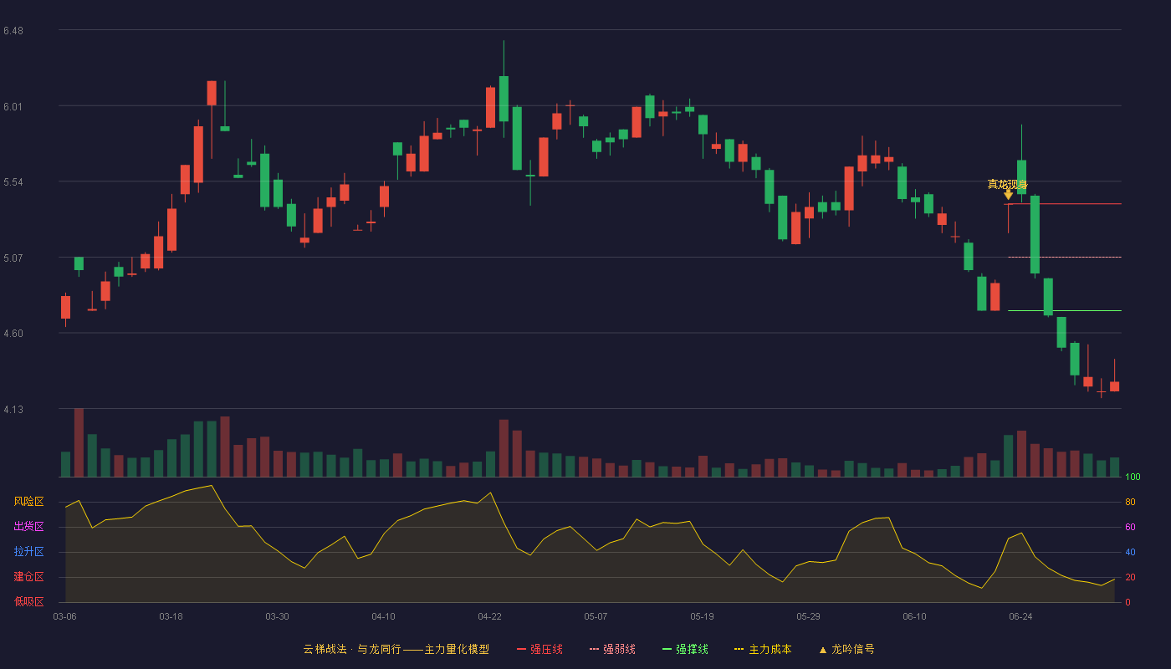Click the 05-07 date label
The height and width of the screenshot is (669, 1171).
tap(596, 616)
